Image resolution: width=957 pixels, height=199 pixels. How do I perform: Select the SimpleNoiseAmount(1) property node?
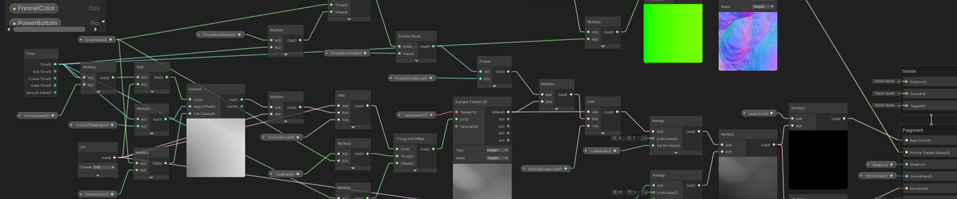point(546,169)
